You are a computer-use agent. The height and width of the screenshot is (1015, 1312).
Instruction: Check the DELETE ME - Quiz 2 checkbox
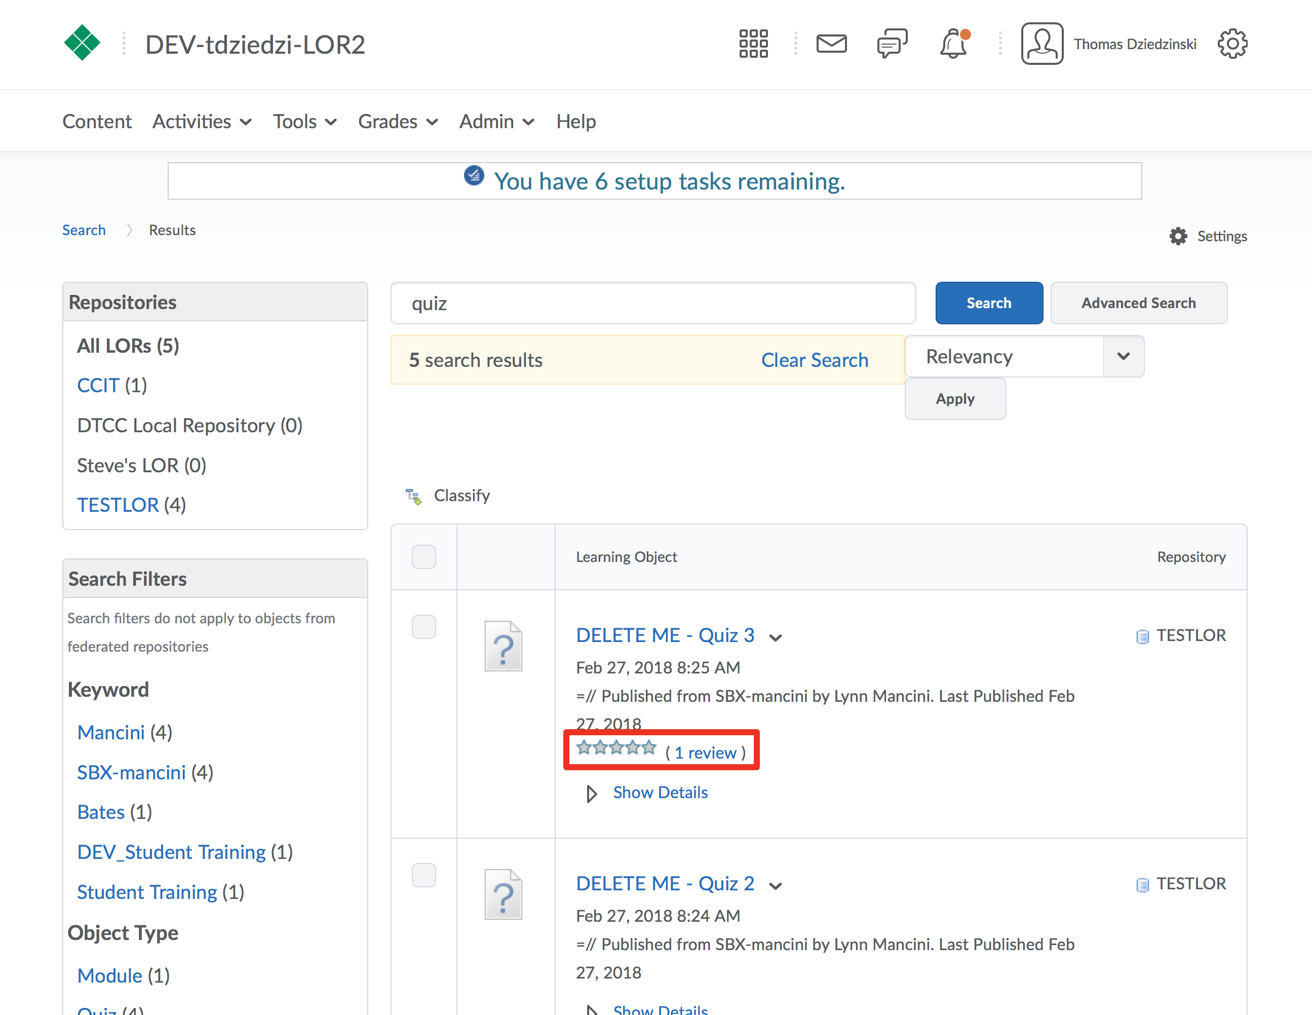point(423,875)
